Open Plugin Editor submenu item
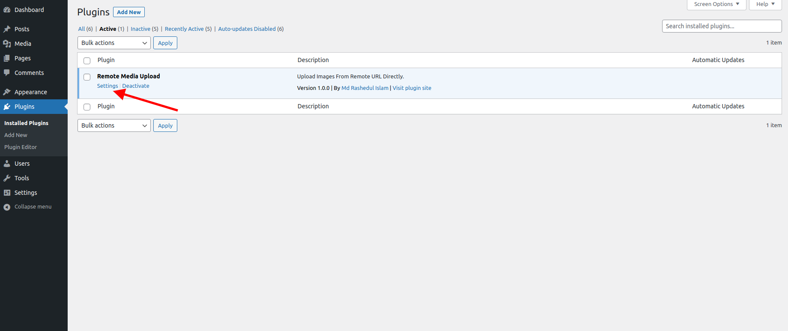Viewport: 788px width, 331px height. coord(21,147)
